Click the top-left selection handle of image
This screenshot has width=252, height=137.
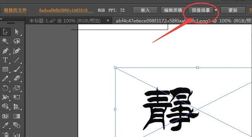tap(115, 68)
